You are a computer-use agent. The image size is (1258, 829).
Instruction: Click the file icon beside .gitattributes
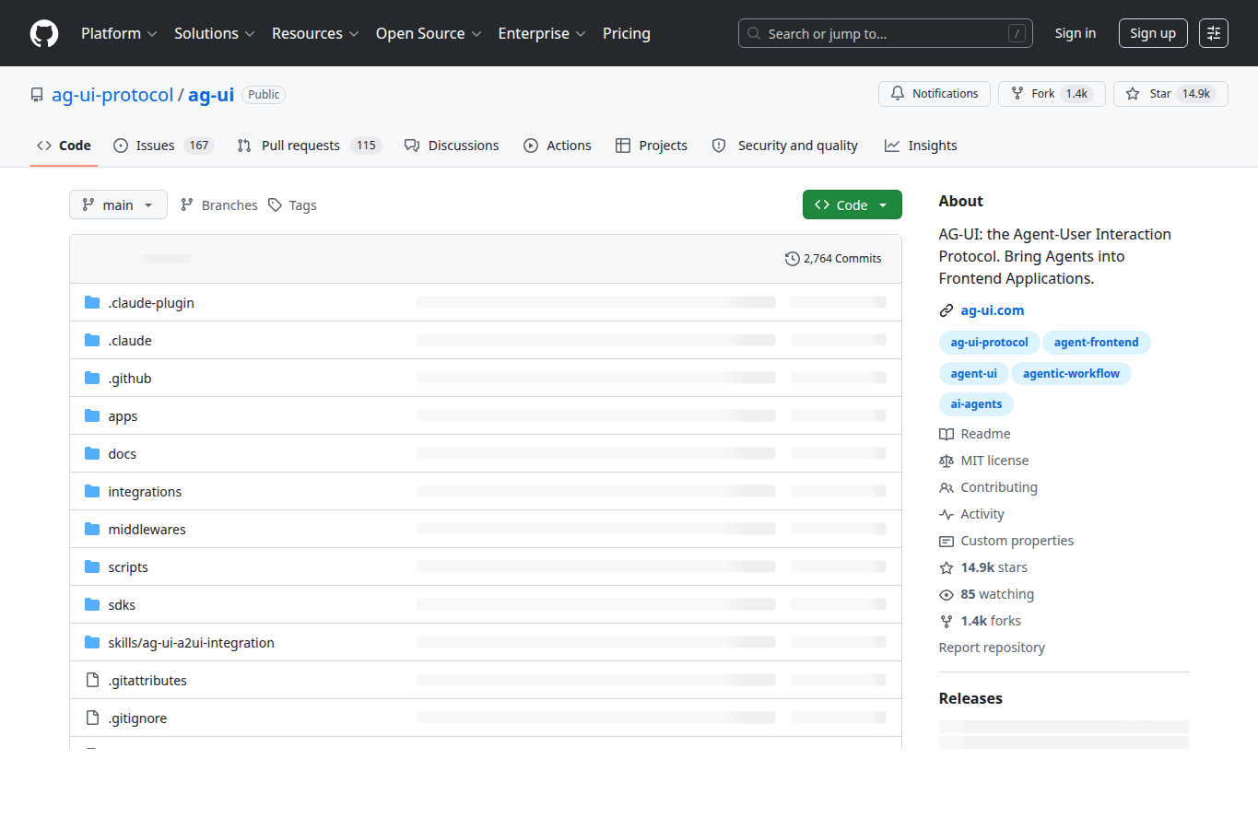pyautogui.click(x=92, y=680)
